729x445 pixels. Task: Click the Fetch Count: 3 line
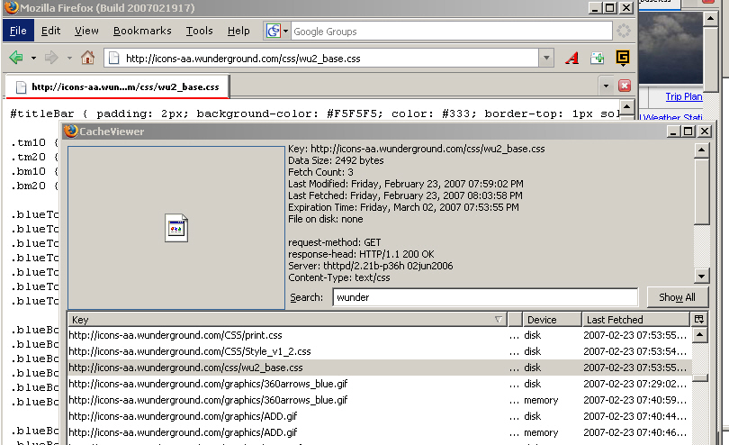tap(320, 172)
